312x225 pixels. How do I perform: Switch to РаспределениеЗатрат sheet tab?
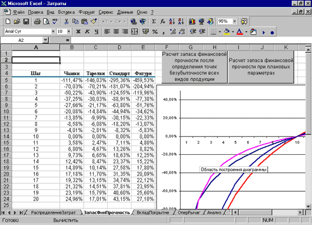pos(54,213)
